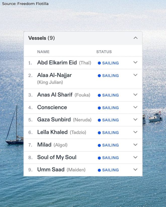Collapse the Vessels (9) panel

[135, 38]
